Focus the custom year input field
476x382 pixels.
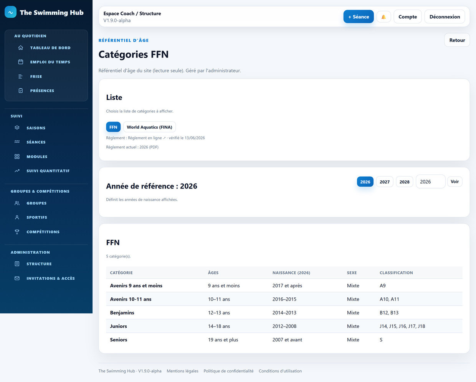pyautogui.click(x=431, y=182)
